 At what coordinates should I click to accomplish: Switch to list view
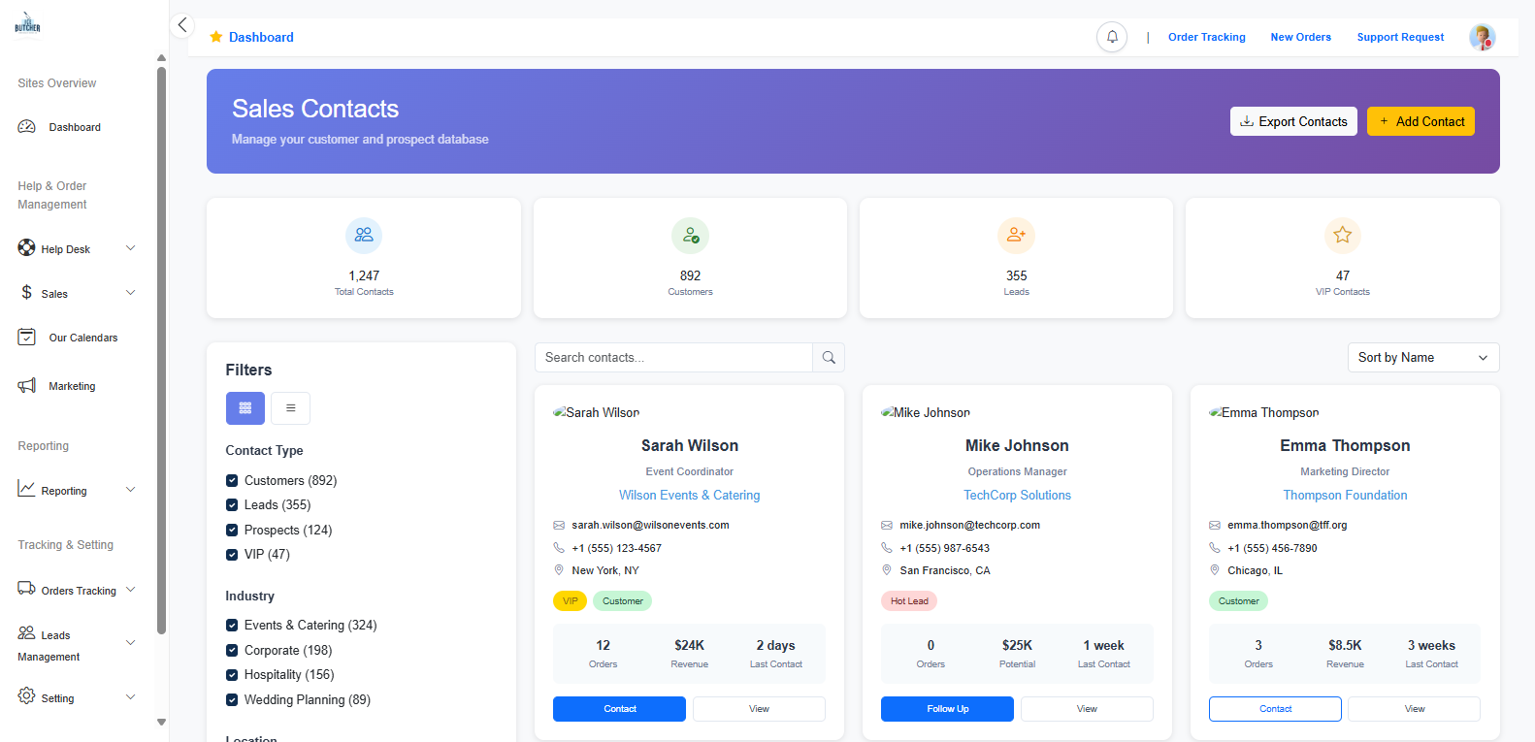point(291,408)
